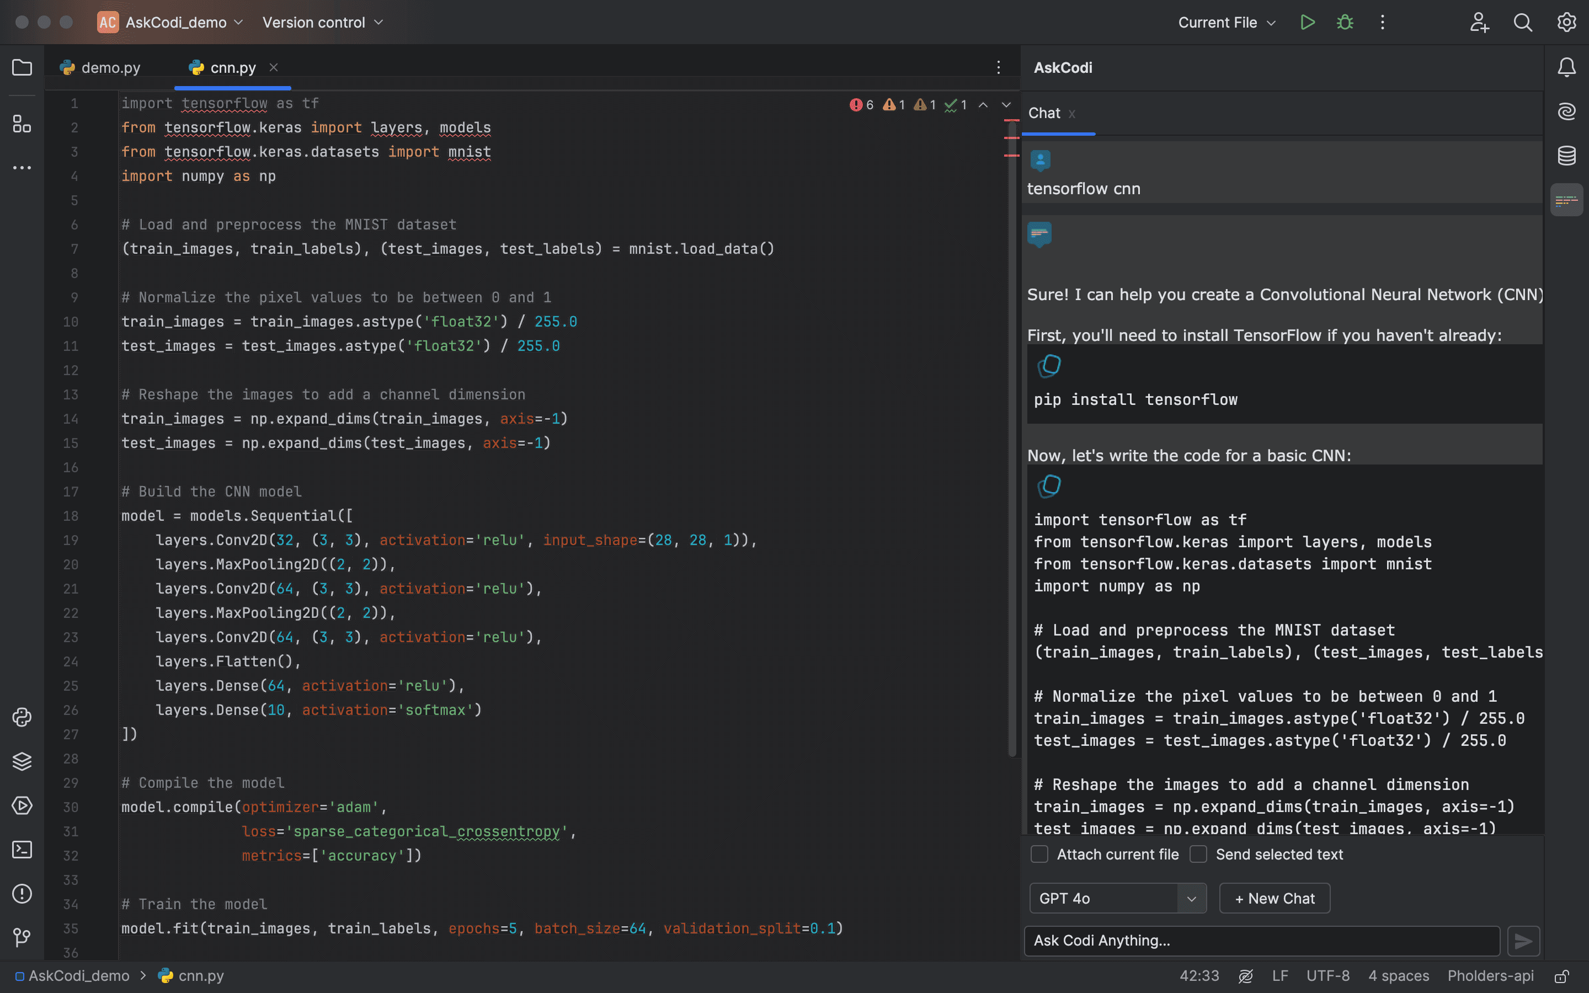Expand the Current File run configuration
The width and height of the screenshot is (1589, 993).
tap(1270, 22)
